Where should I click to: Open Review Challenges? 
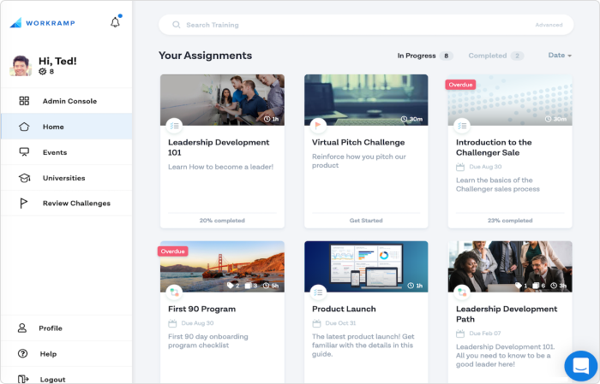click(x=67, y=203)
